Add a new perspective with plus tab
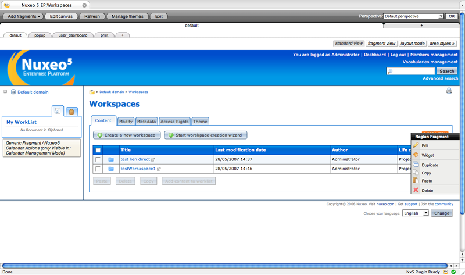Image resolution: width=465 pixels, height=275 pixels. click(x=421, y=26)
